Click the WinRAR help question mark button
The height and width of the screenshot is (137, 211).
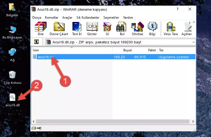tap(178, 9)
